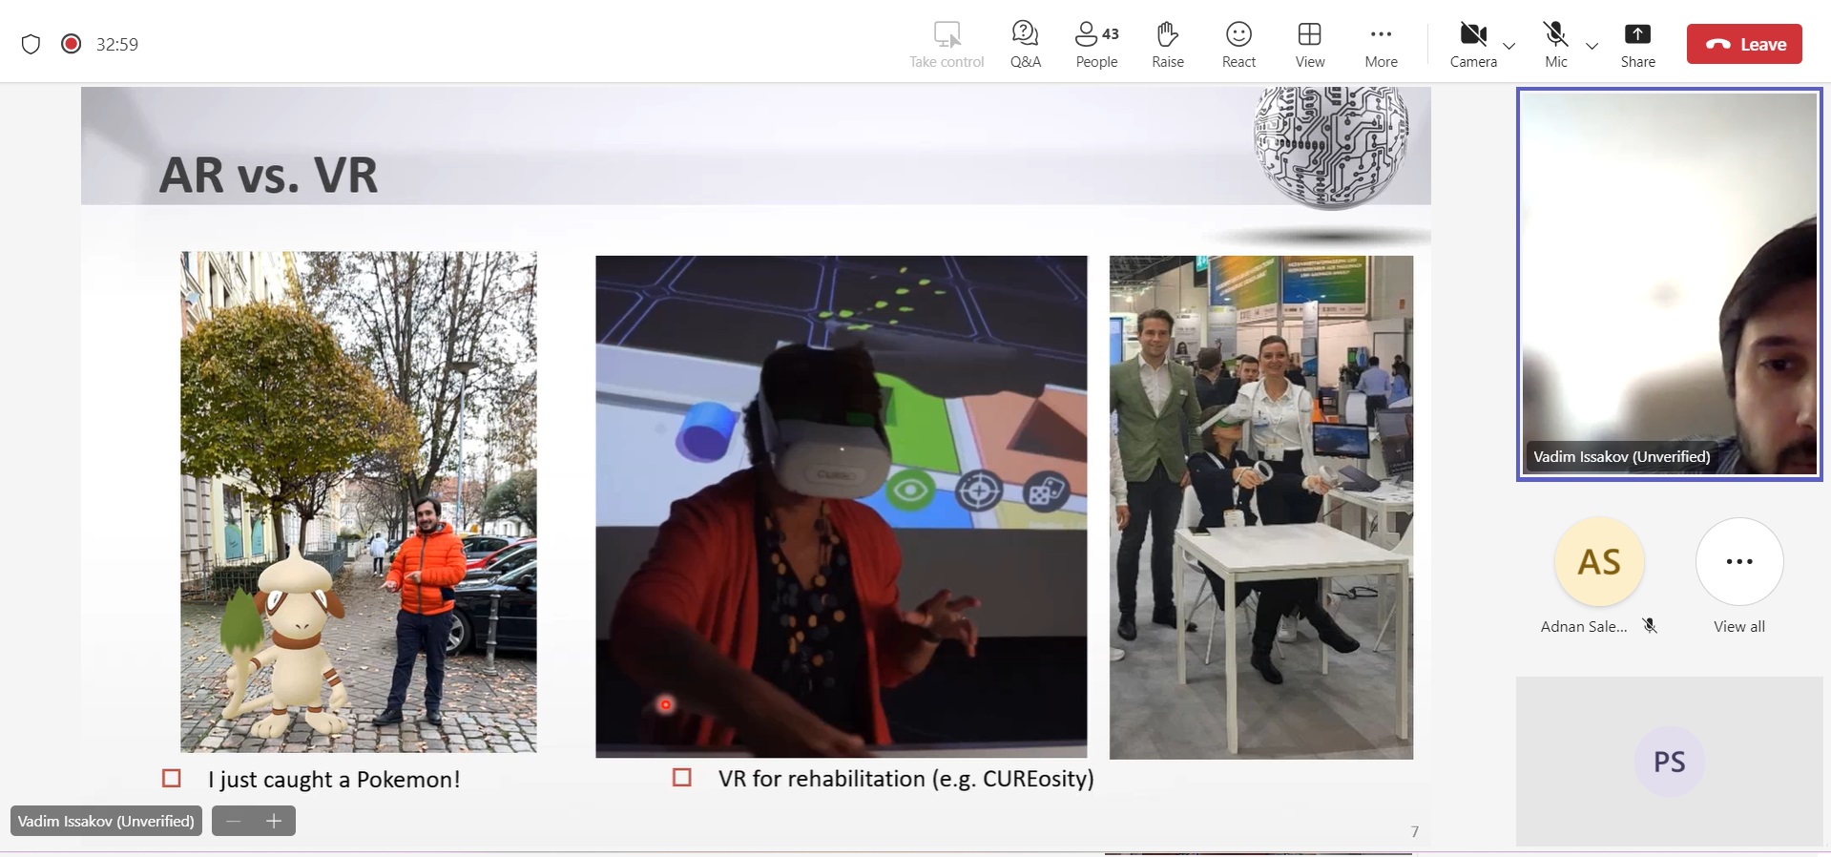Expand the Camera options dropdown arrow
Viewport: 1831px width, 857px height.
tap(1508, 46)
